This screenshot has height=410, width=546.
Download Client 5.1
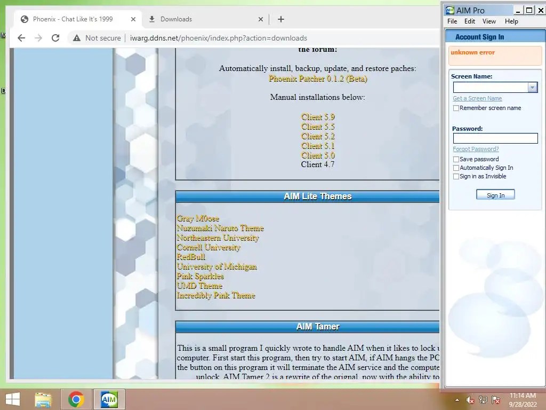318,146
